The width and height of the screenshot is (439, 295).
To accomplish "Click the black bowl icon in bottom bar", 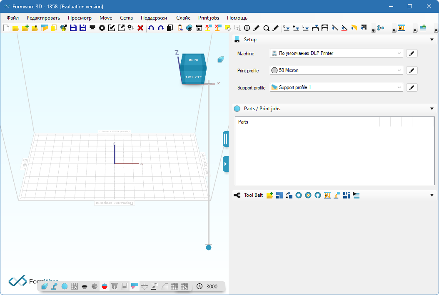I will [x=84, y=286].
